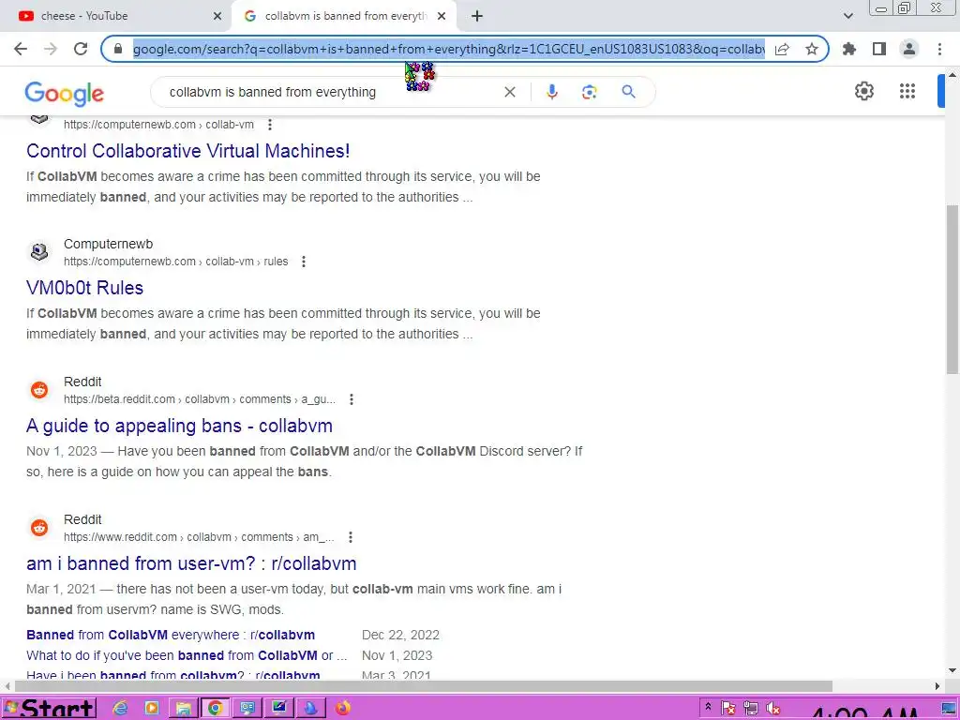The height and width of the screenshot is (720, 960).
Task: Click Reddit favicon of appealing bans result
Action: (x=39, y=389)
